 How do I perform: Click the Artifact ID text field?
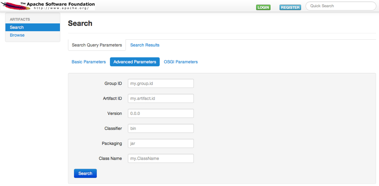(161, 98)
